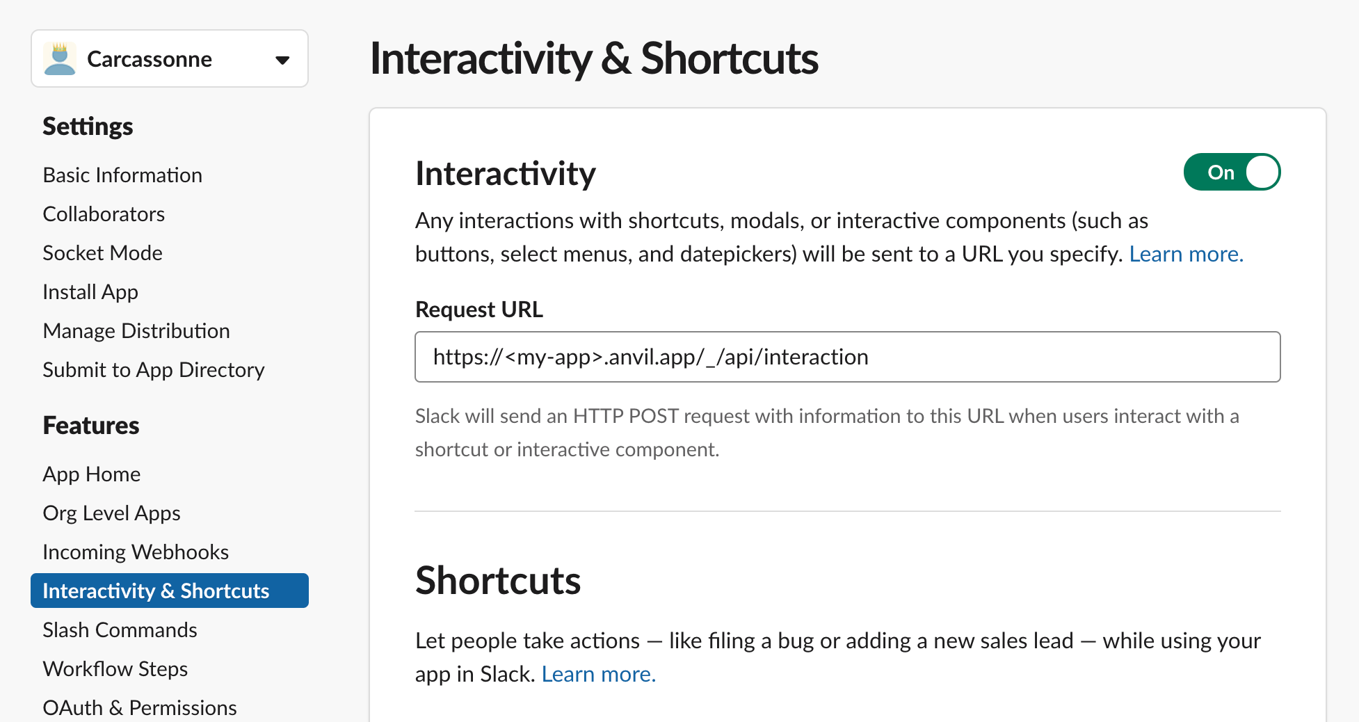Image resolution: width=1359 pixels, height=722 pixels.
Task: Open OAuth & Permissions settings
Action: (x=140, y=707)
